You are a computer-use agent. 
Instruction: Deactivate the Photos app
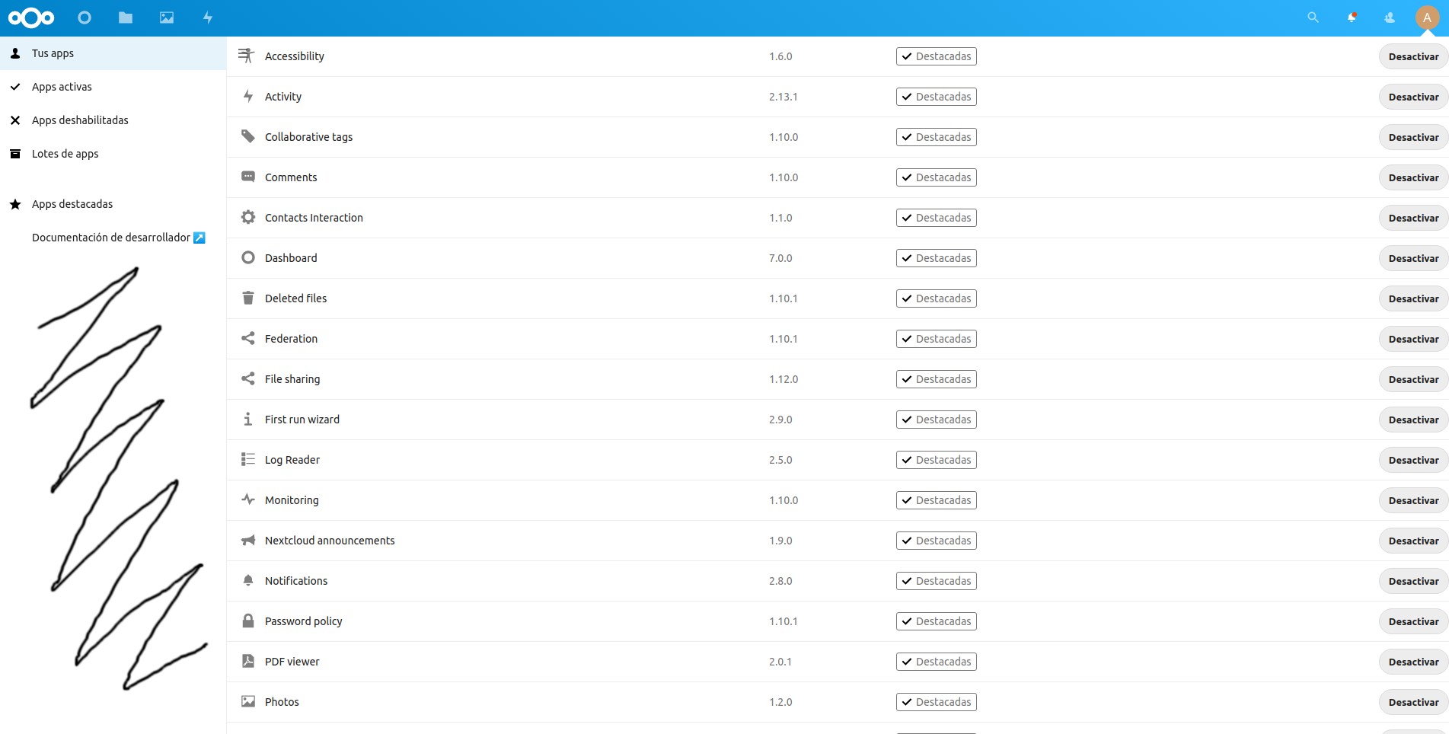tap(1413, 702)
